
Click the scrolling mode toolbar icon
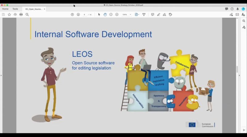click(144, 14)
